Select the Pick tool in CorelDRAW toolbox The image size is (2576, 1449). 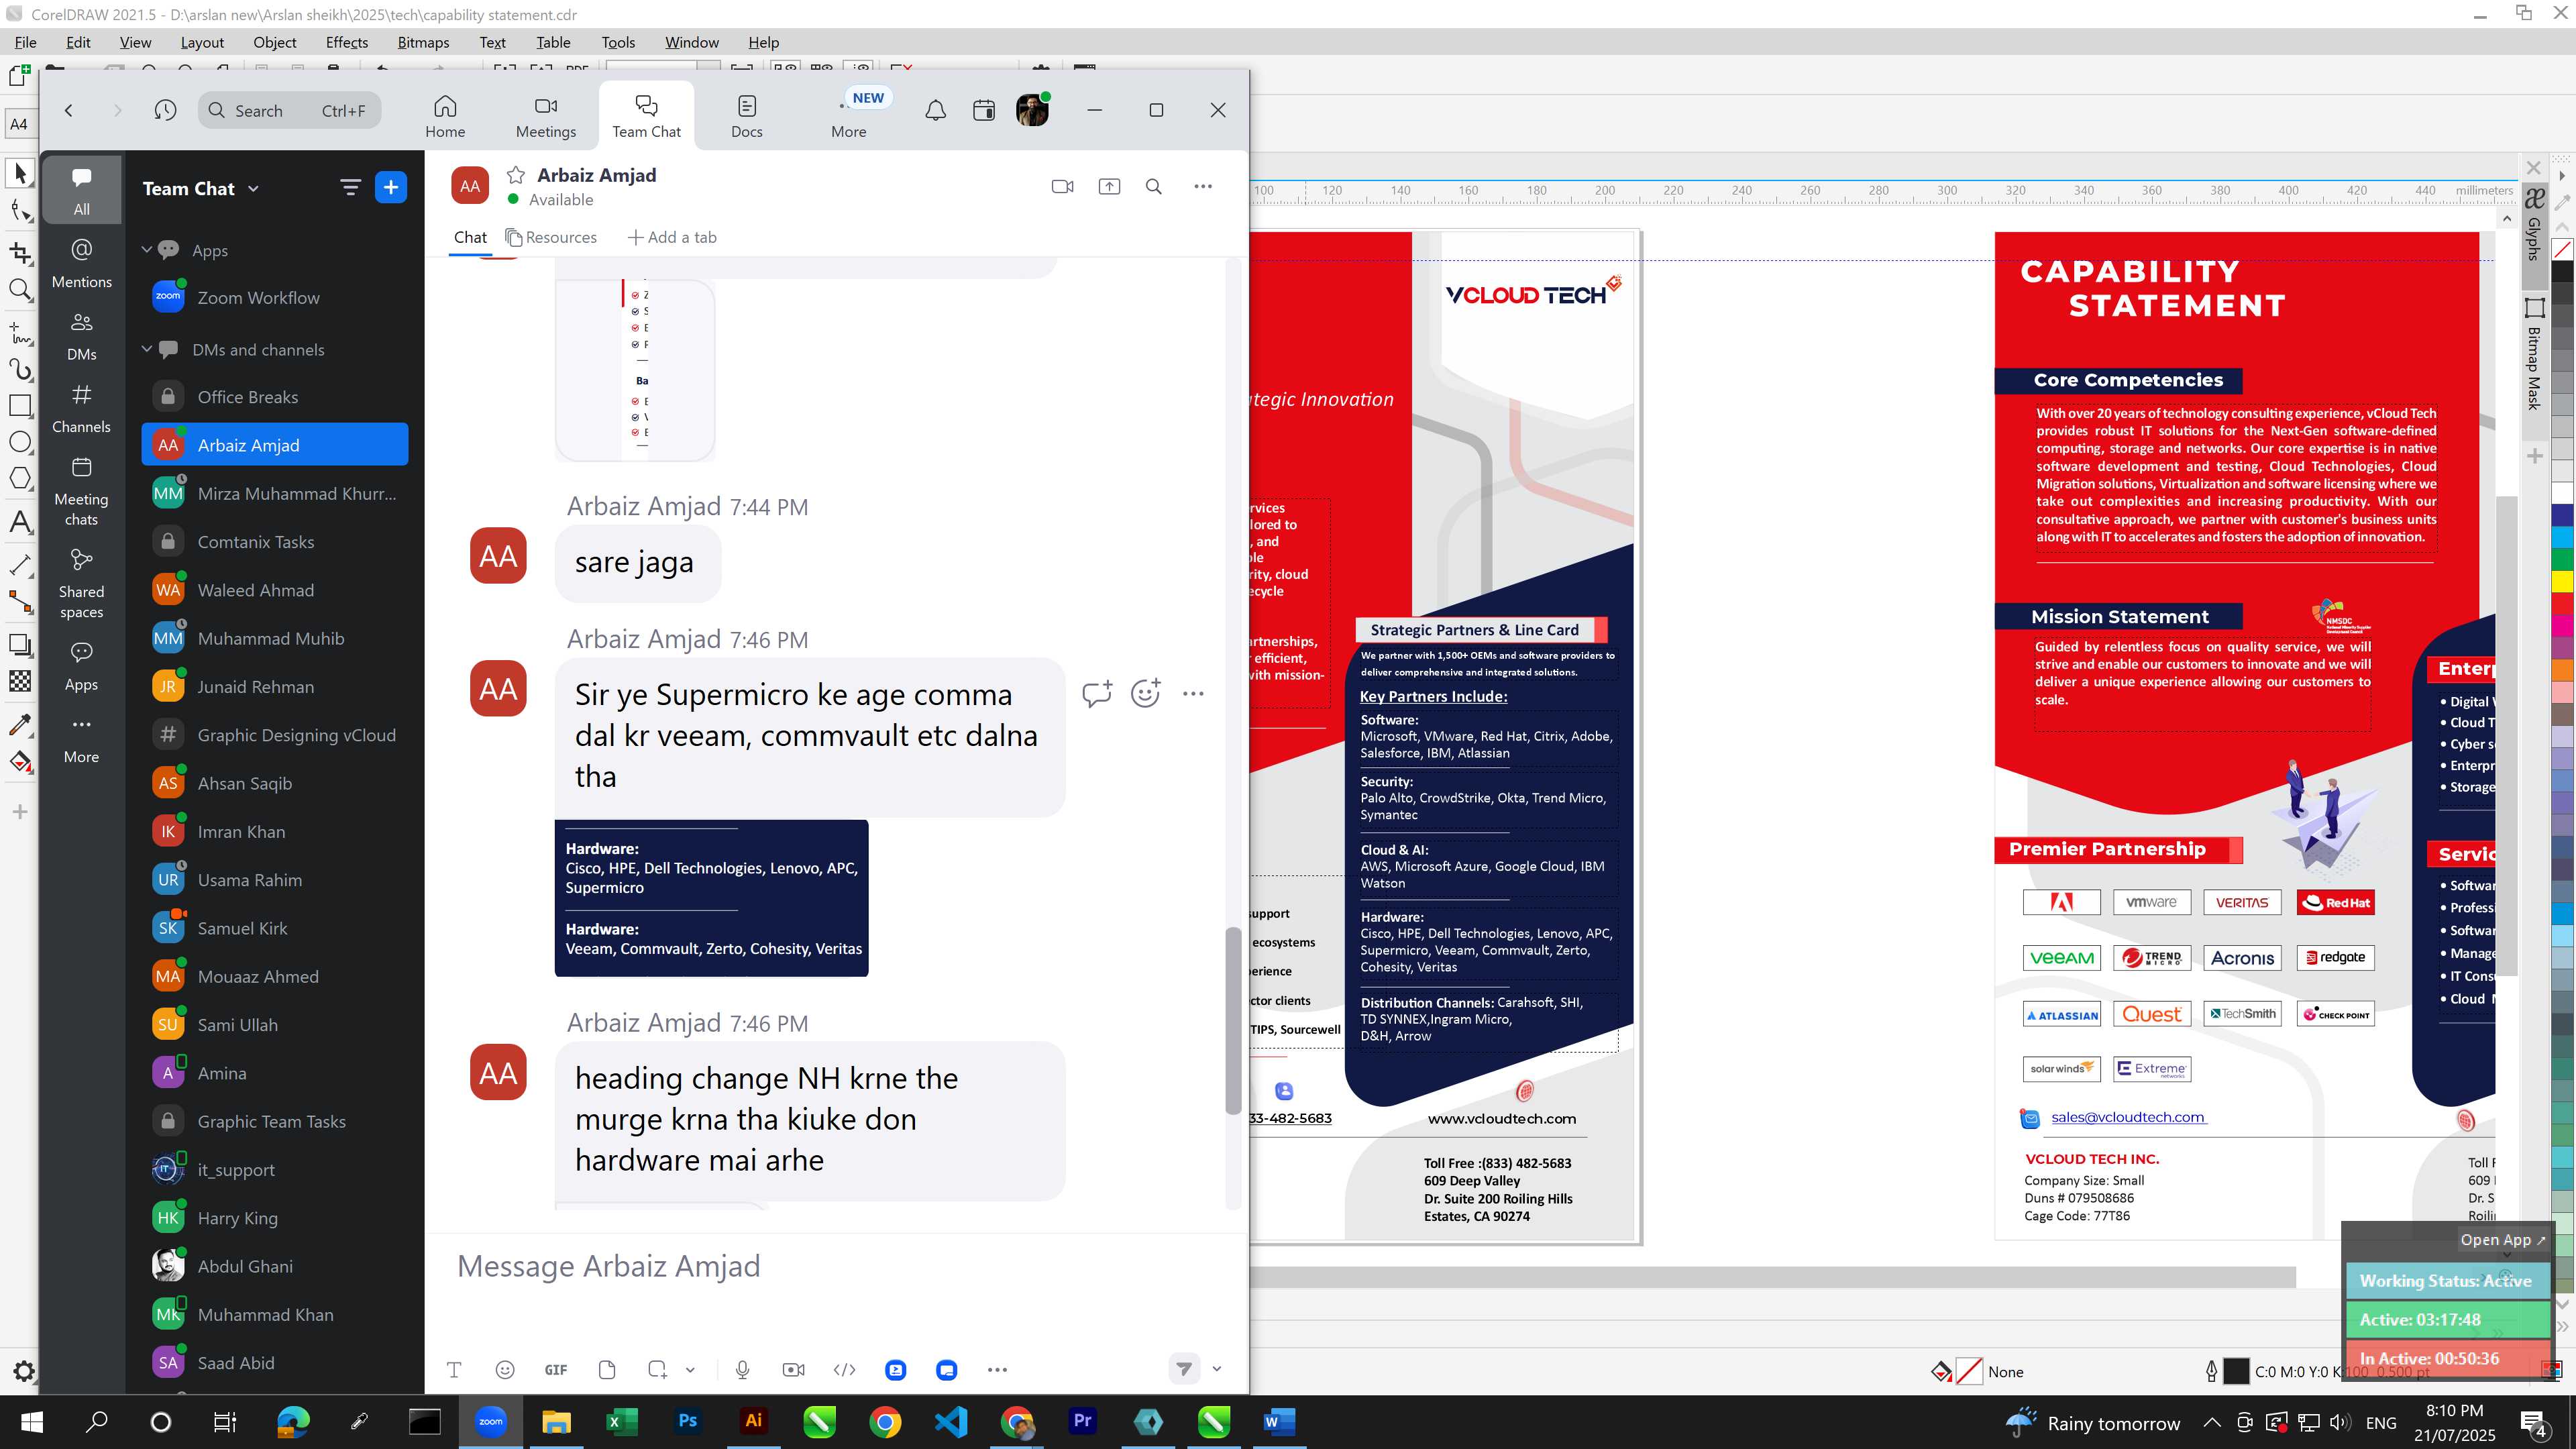[x=19, y=173]
